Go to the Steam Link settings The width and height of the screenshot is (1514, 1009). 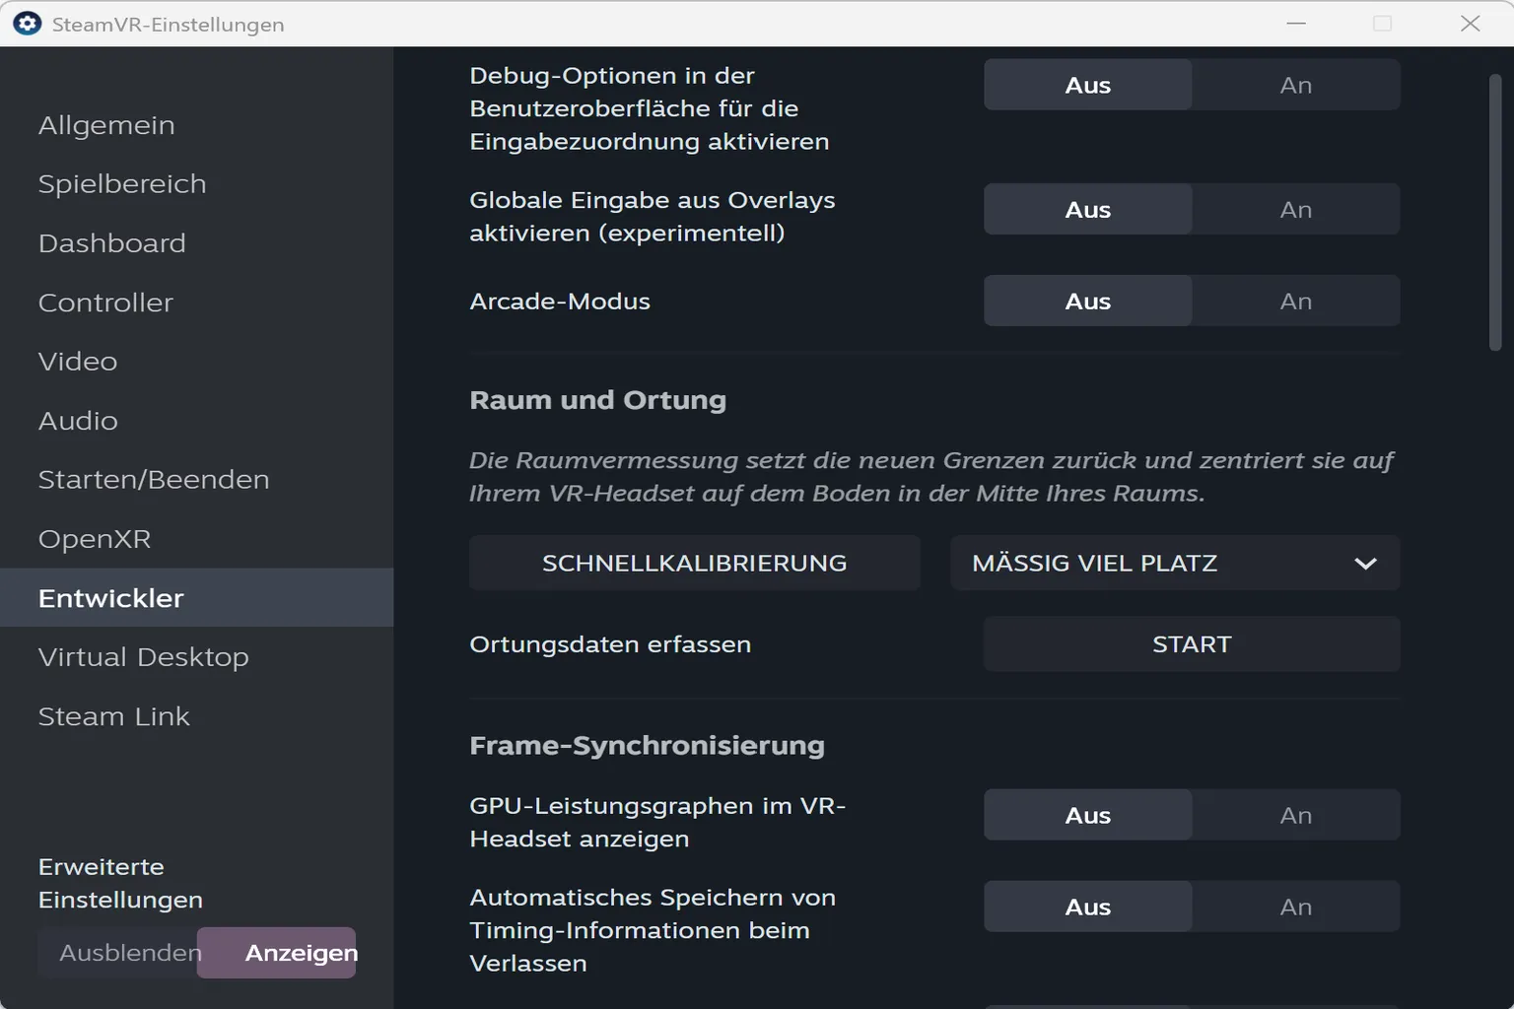[x=197, y=716]
